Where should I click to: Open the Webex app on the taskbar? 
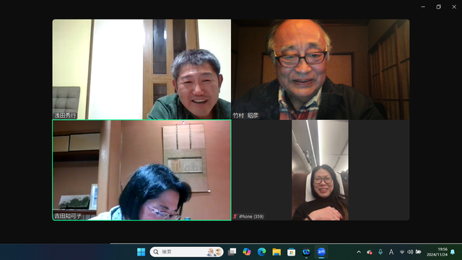[306, 252]
